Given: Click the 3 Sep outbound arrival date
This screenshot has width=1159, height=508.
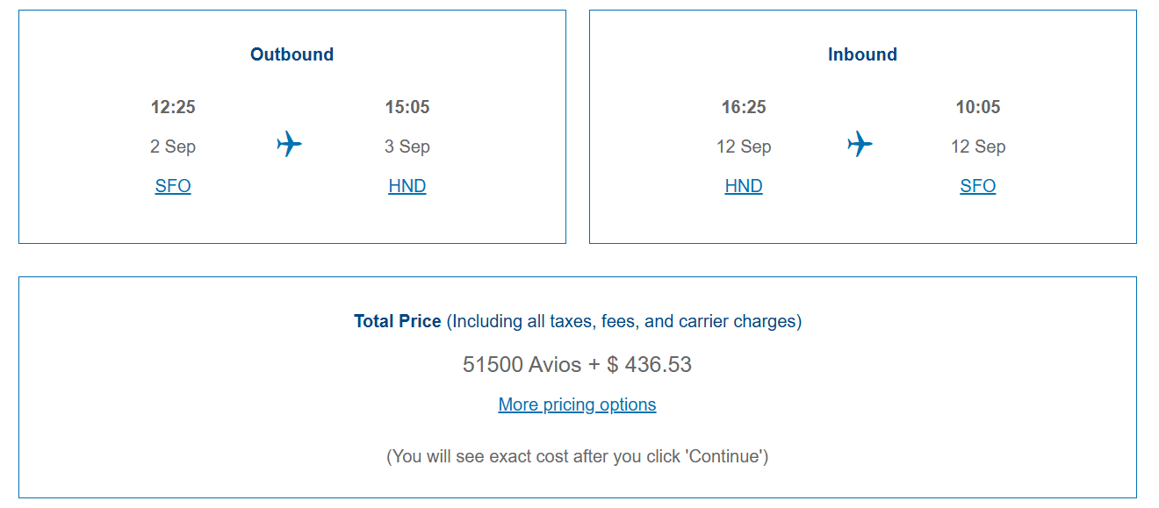Looking at the screenshot, I should pyautogui.click(x=407, y=147).
